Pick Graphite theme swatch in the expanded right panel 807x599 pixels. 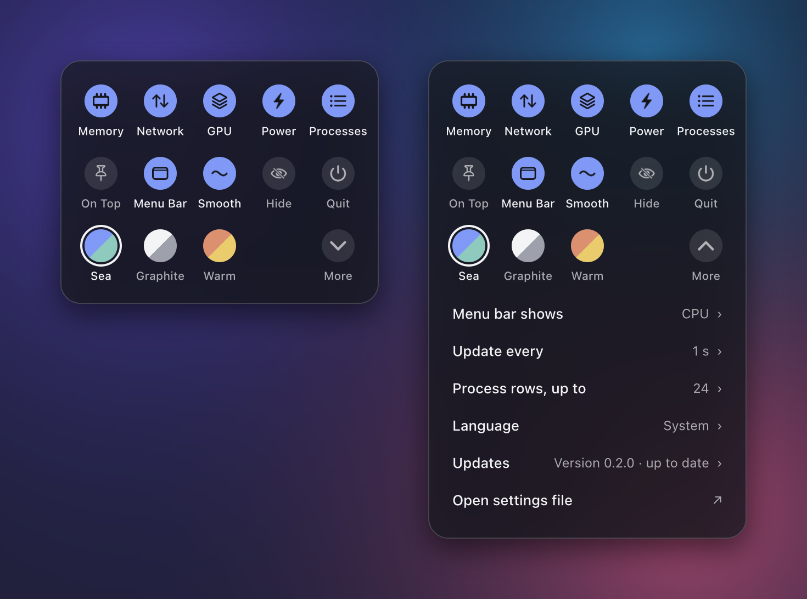(528, 246)
